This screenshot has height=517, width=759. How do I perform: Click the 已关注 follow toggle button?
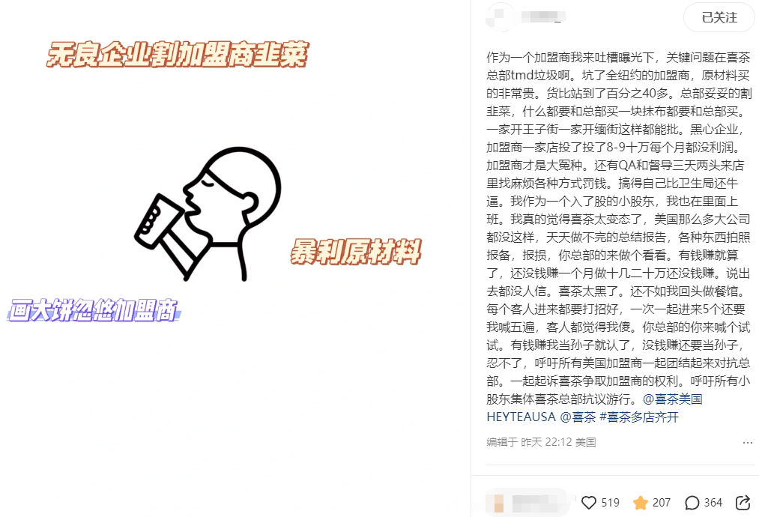tap(719, 17)
